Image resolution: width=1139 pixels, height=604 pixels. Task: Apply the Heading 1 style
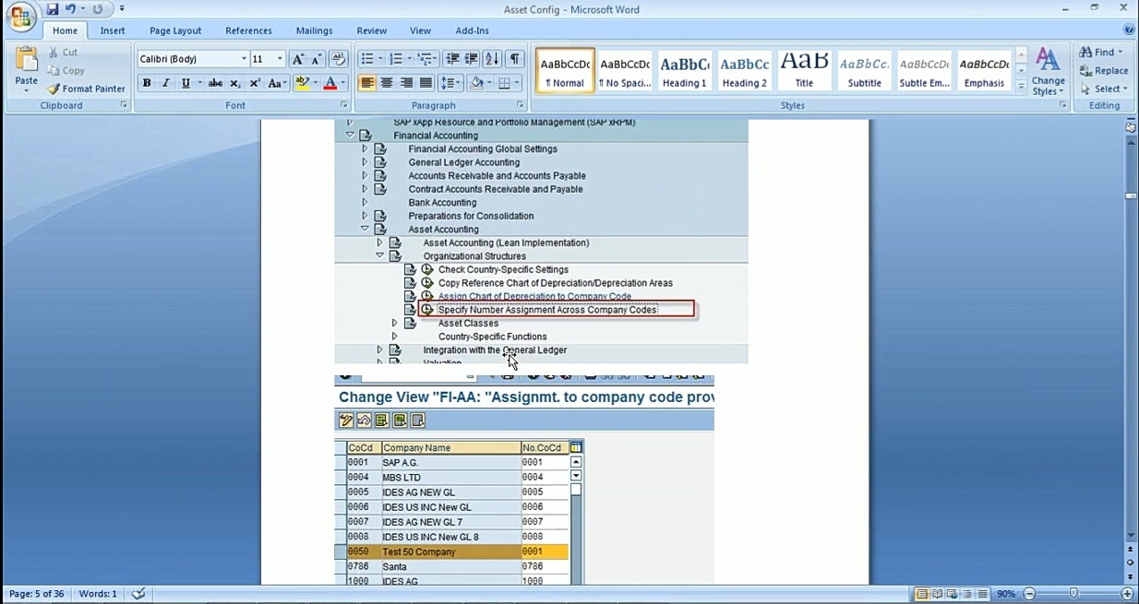(684, 70)
